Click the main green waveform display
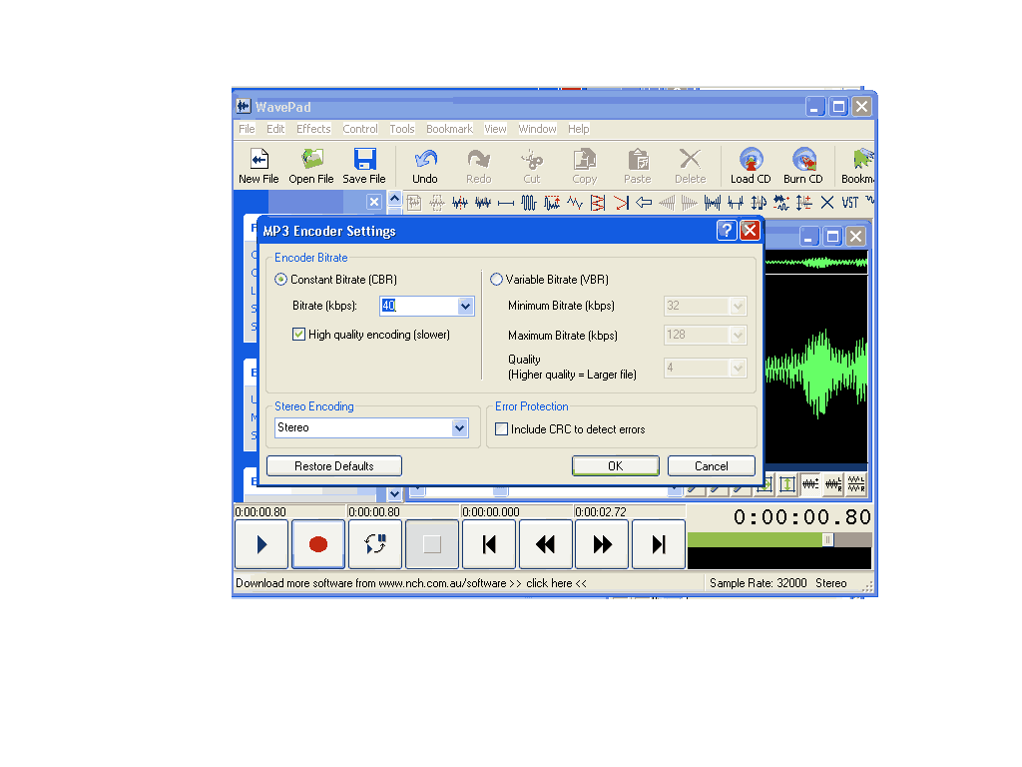1022x767 pixels. click(816, 370)
